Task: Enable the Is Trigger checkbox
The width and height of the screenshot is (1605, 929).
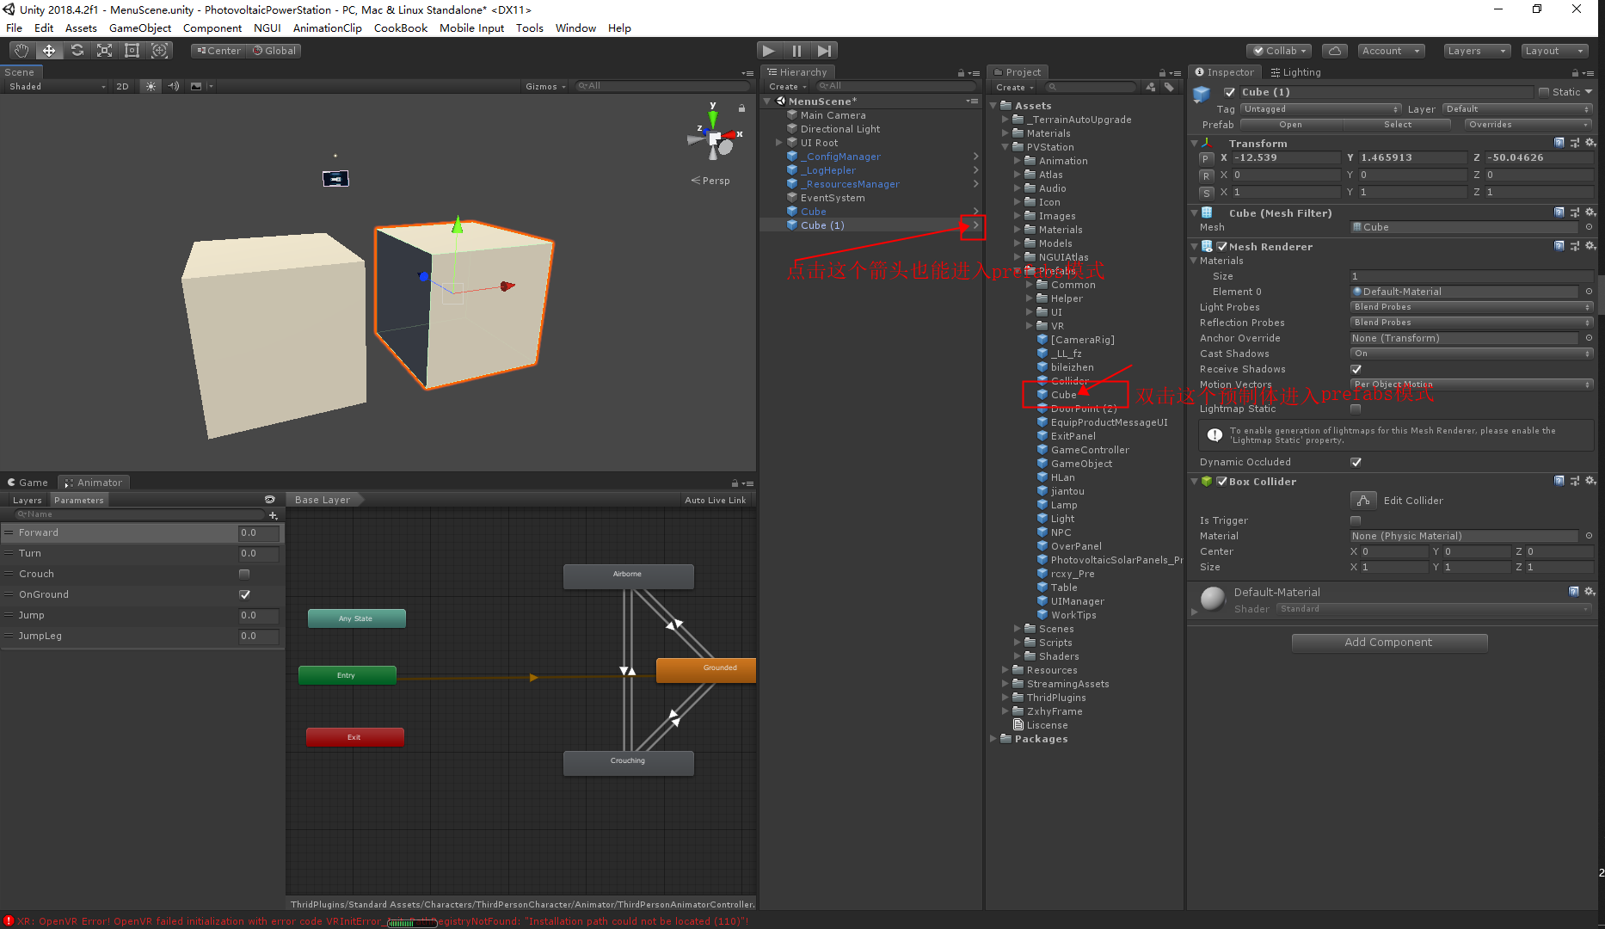Action: 1356,520
